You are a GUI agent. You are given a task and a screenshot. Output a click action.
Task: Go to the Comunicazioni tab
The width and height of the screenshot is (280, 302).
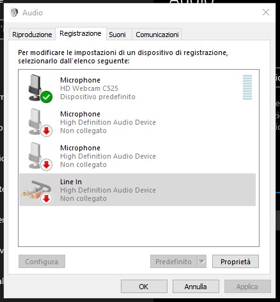pyautogui.click(x=157, y=35)
